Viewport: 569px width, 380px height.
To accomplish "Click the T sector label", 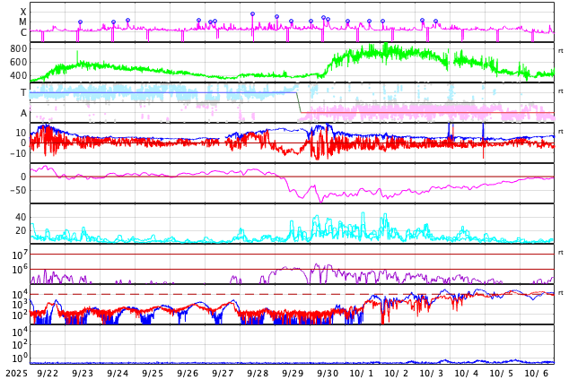I will [x=23, y=92].
